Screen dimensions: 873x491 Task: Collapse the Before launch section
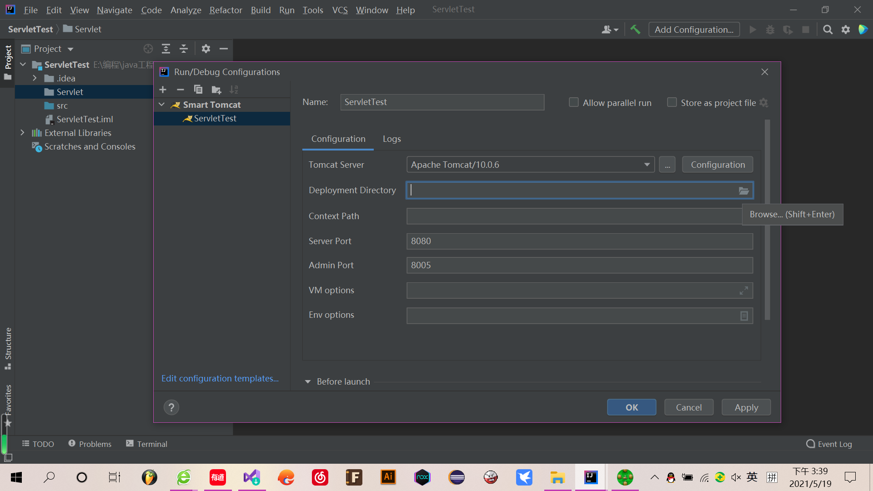tap(308, 381)
